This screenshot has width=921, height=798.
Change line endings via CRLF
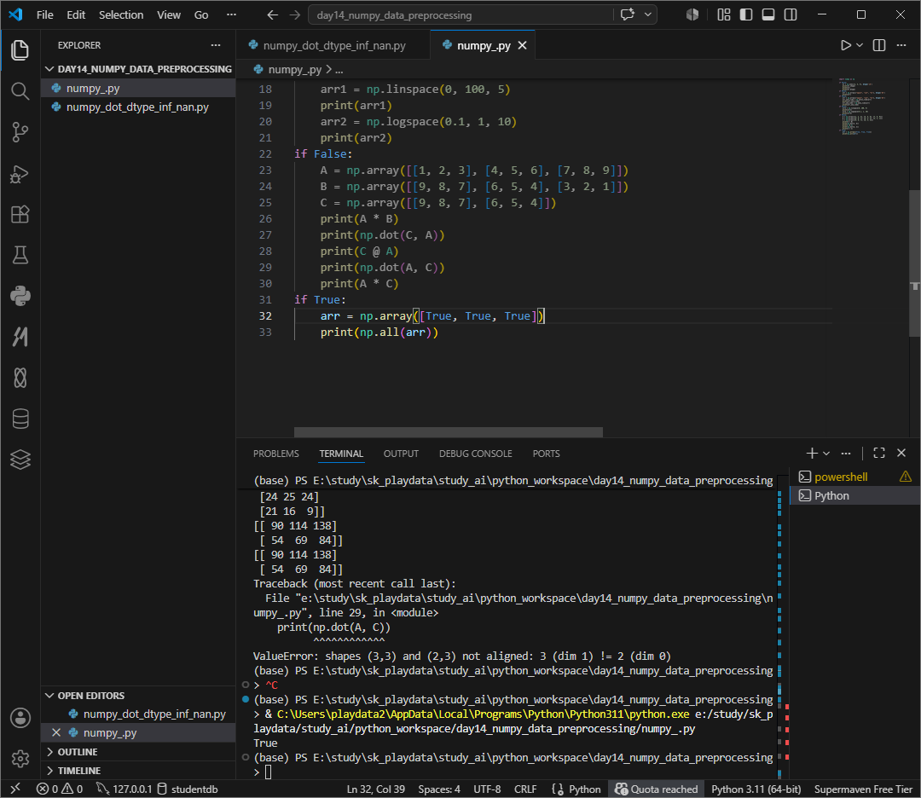(525, 789)
